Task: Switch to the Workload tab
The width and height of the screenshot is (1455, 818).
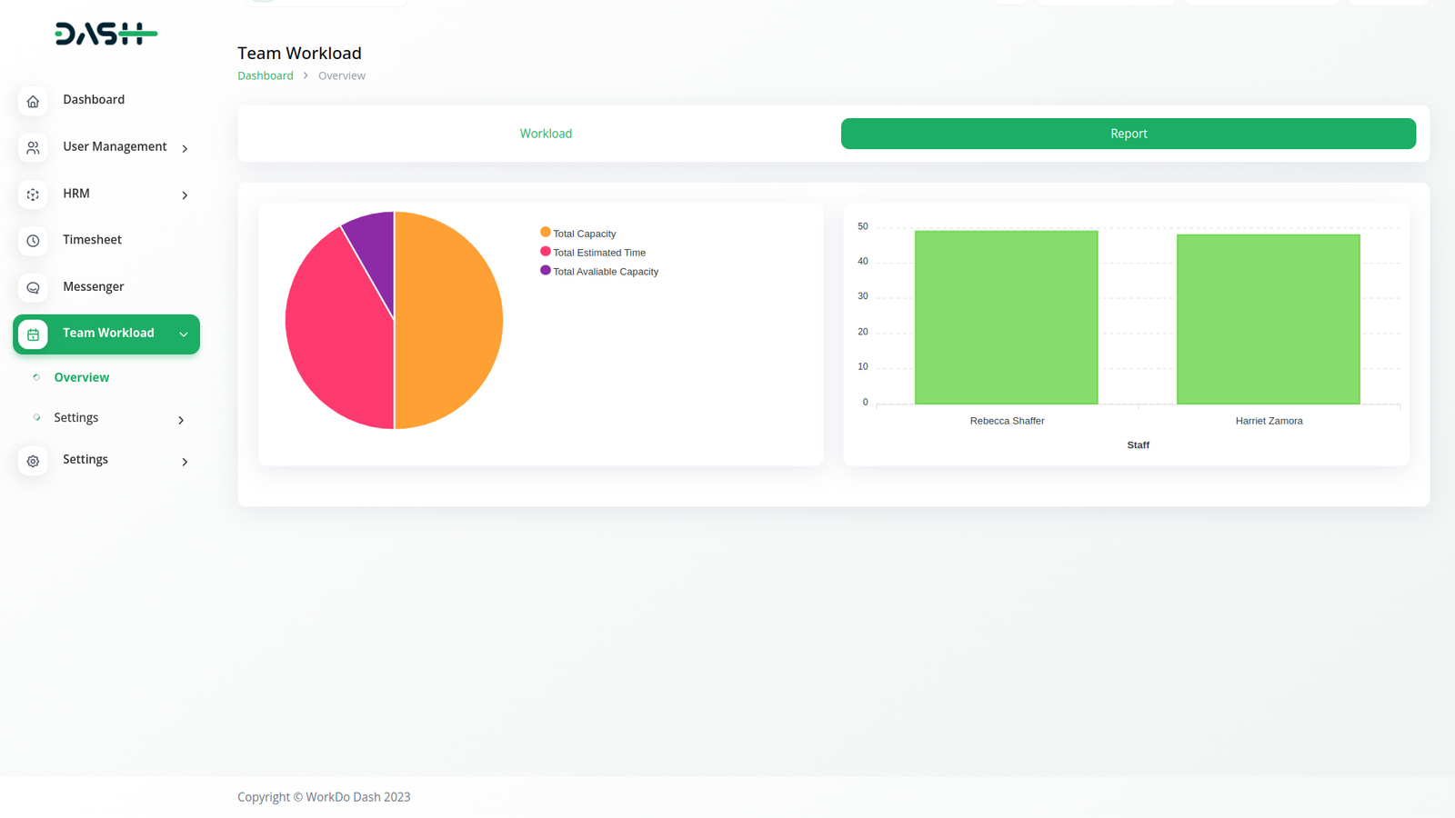Action: point(546,134)
